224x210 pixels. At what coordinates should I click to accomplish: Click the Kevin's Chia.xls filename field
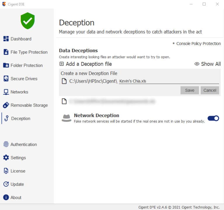click(169, 81)
